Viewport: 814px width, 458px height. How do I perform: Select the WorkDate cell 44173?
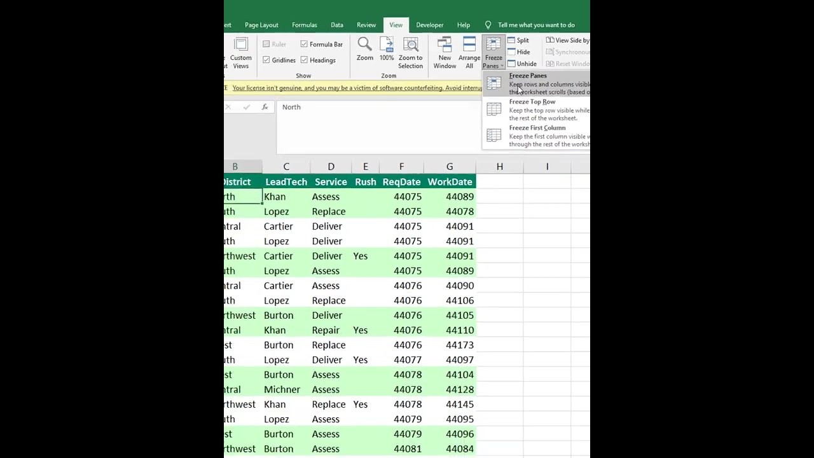(450, 345)
